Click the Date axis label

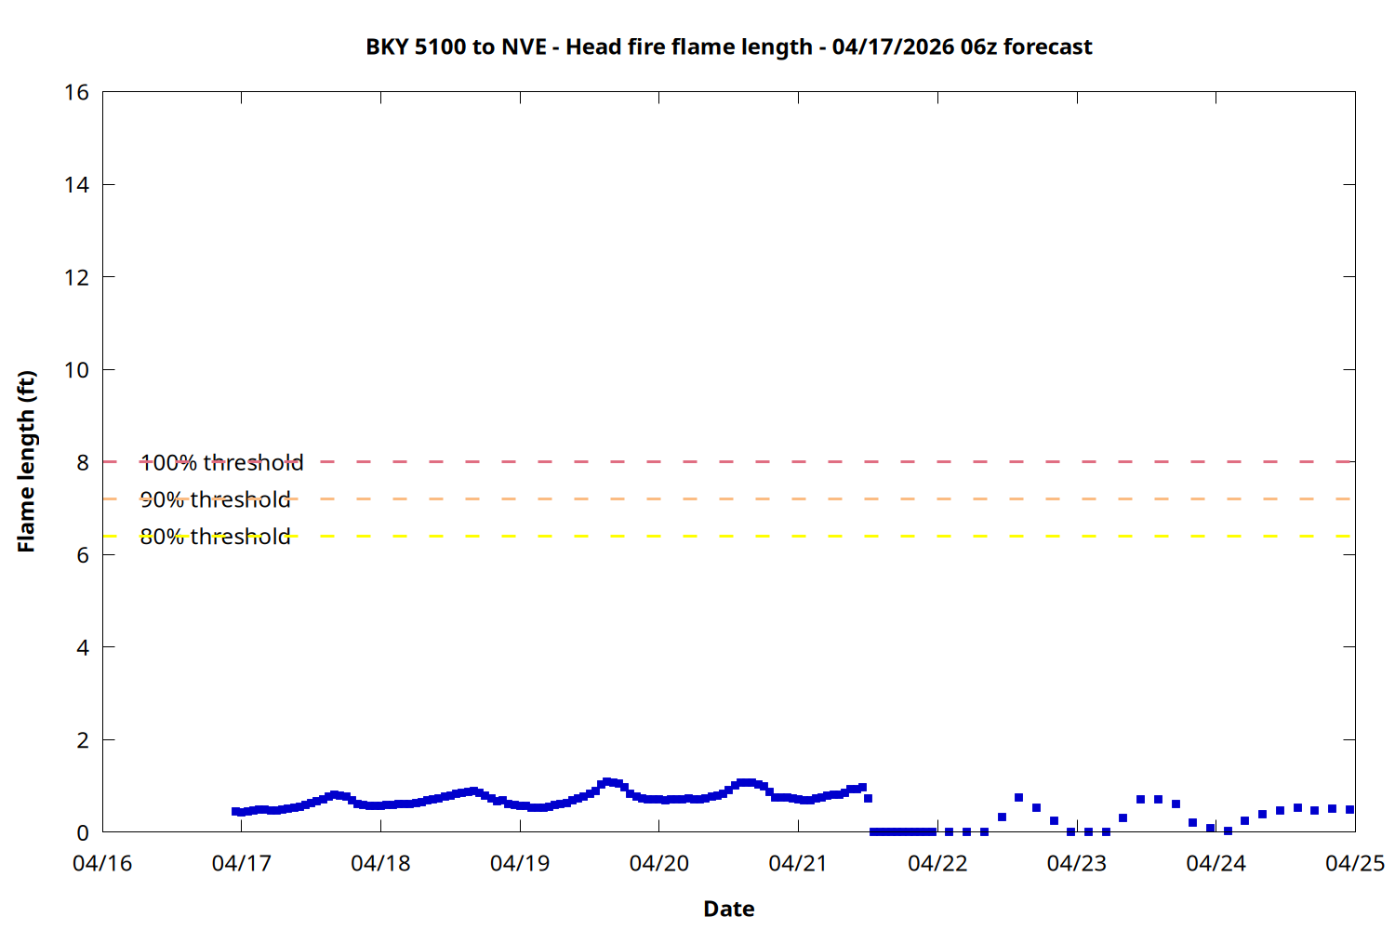click(728, 909)
